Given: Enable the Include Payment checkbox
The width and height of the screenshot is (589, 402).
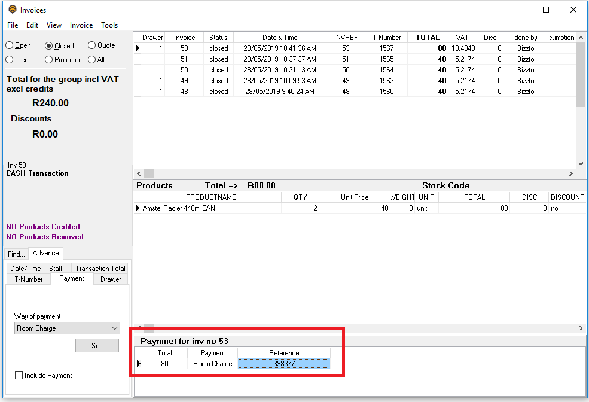Looking at the screenshot, I should tap(19, 376).
